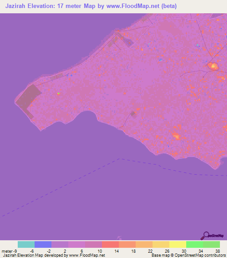This screenshot has width=227, height=258.
Task: Click the bright green 30 to 34 meter legend swatch
Action: coord(195,245)
